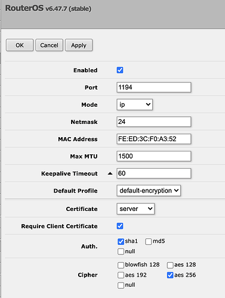Viewport: 225px width, 298px height.
Task: Click the RouterOS v6.47.7 title text
Action: 48,8
